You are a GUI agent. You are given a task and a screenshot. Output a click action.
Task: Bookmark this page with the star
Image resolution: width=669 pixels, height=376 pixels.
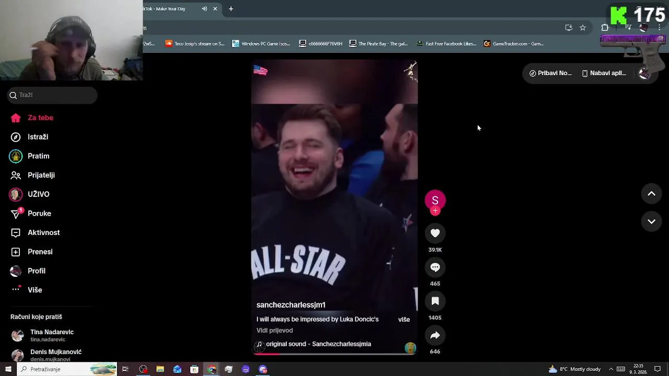[583, 28]
